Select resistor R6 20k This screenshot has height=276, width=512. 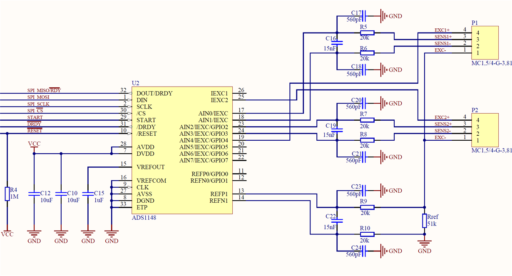(x=367, y=53)
